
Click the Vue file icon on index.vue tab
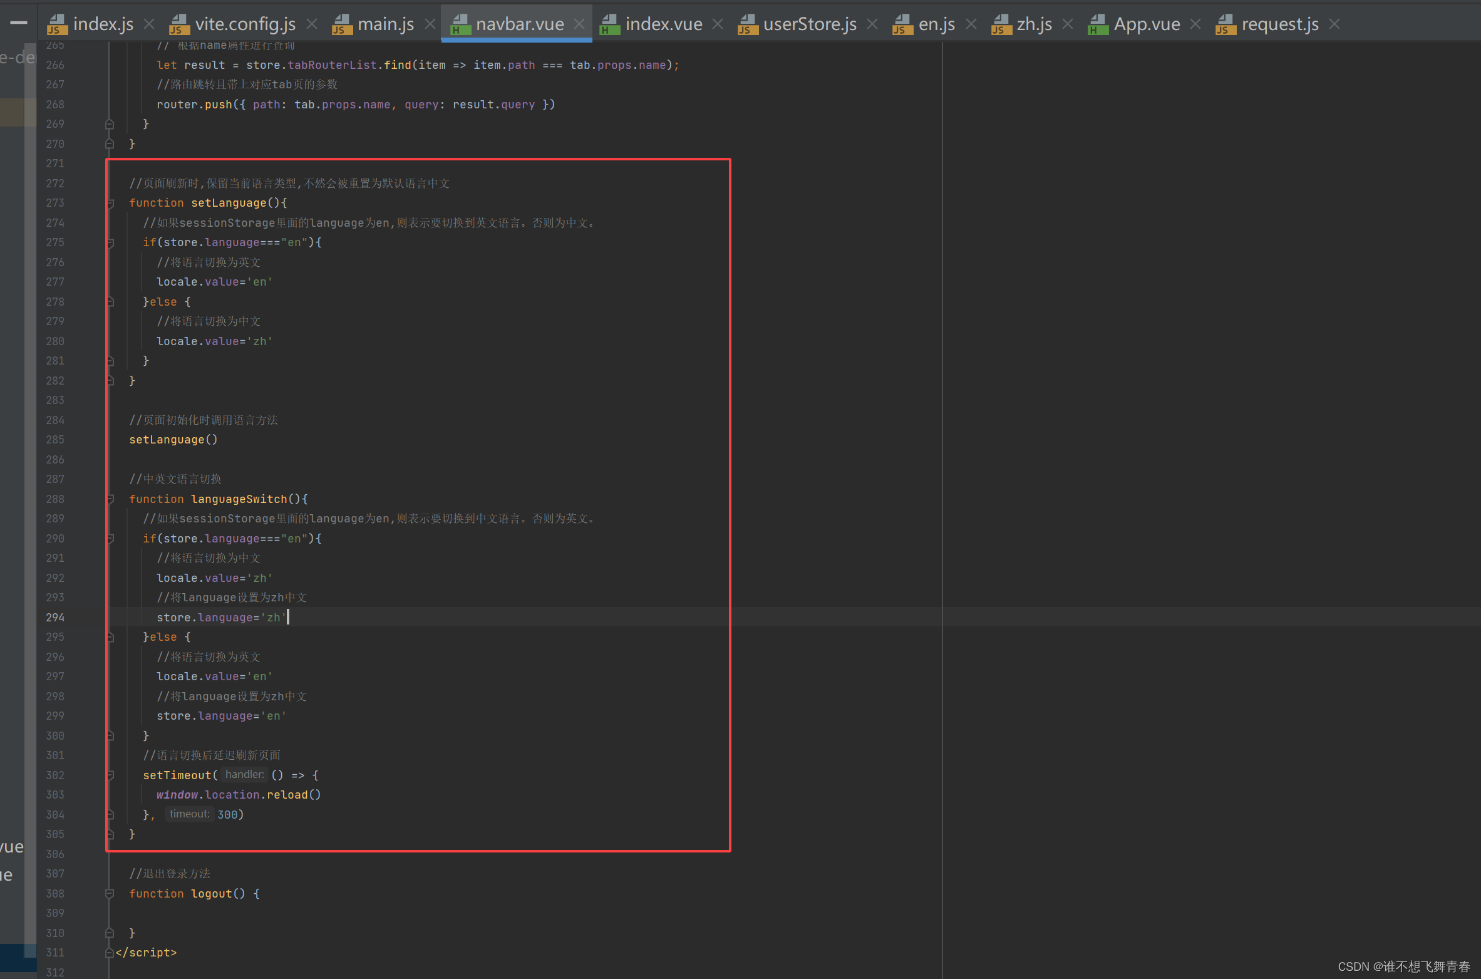609,24
